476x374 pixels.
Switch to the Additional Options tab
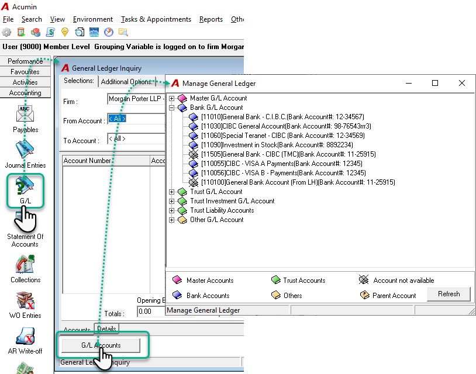point(126,82)
